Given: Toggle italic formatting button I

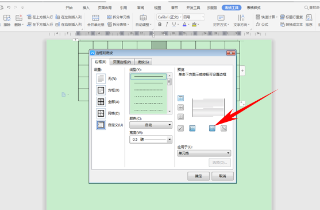Looking at the screenshot, I should 167,25.
